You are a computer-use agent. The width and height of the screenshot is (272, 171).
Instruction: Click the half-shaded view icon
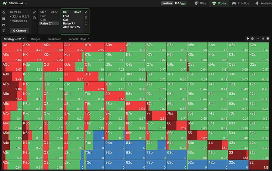(253, 38)
